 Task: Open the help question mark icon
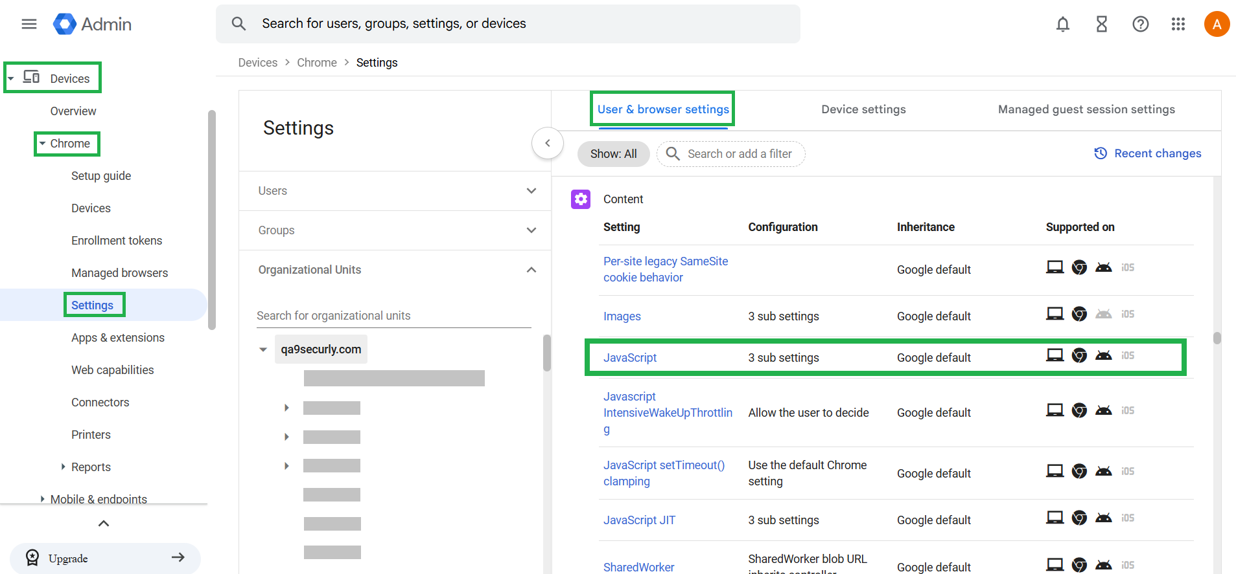click(1140, 24)
